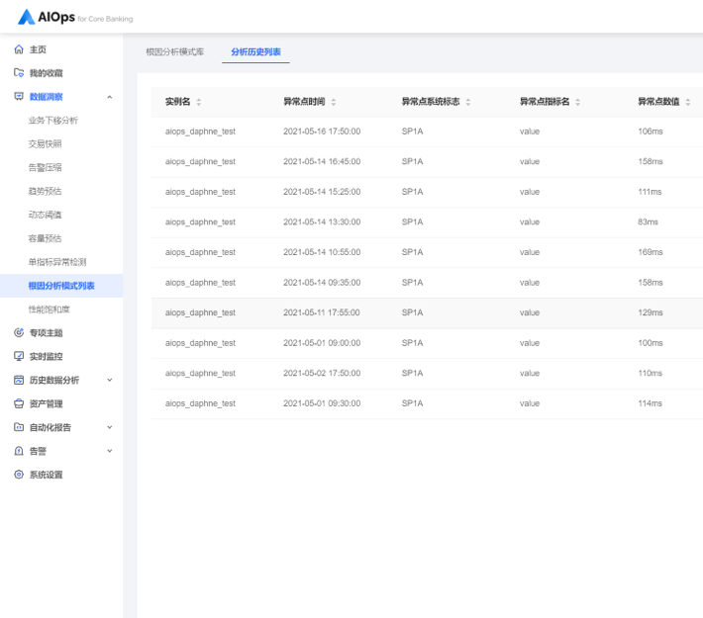This screenshot has height=618, width=703.
Task: Click row timestamp 2021-05-16 17:50:00
Action: pos(322,132)
